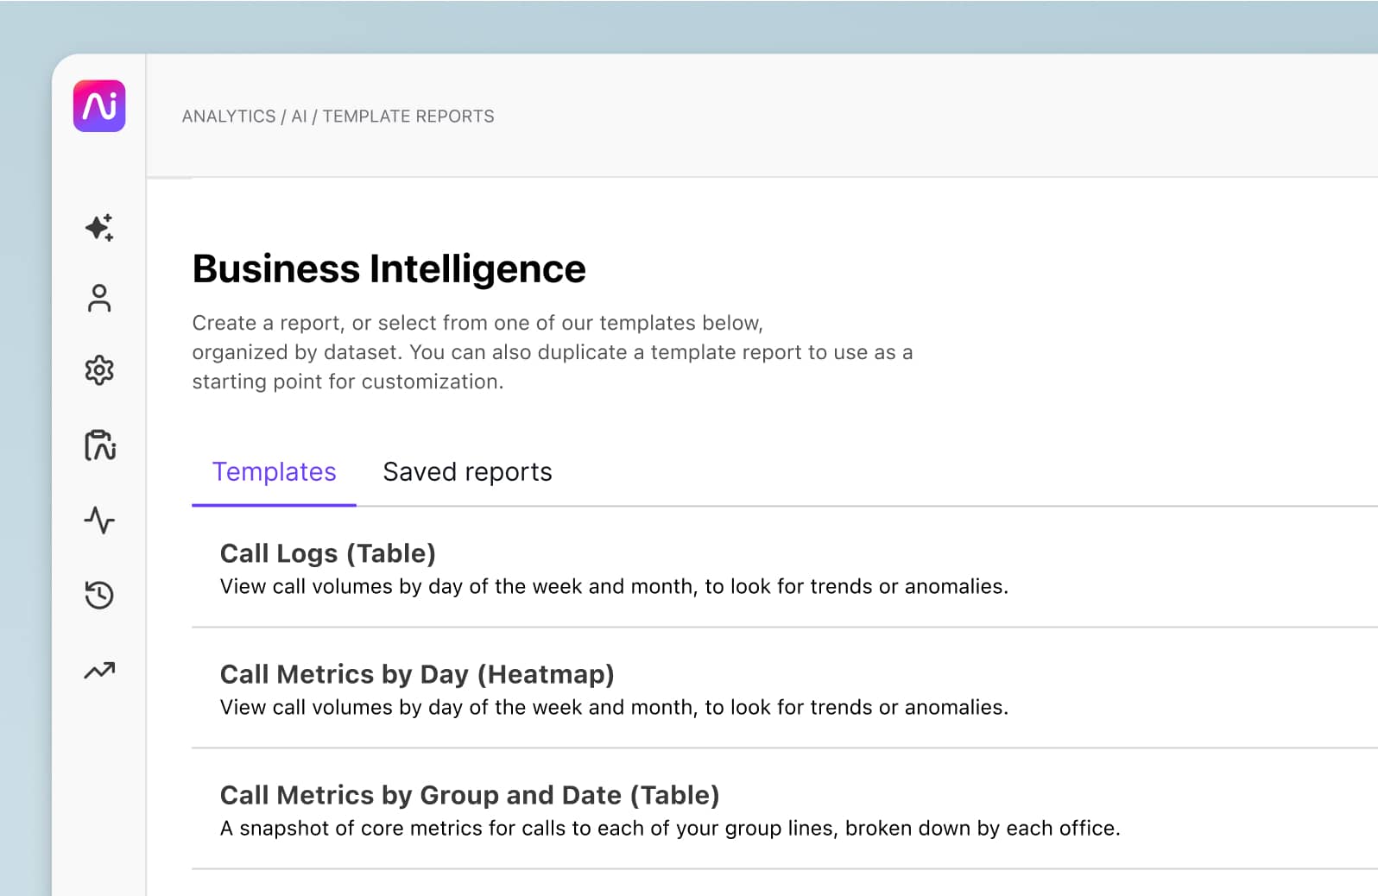Open the user profile icon in sidebar
Screen dimensions: 1378x896
99,299
